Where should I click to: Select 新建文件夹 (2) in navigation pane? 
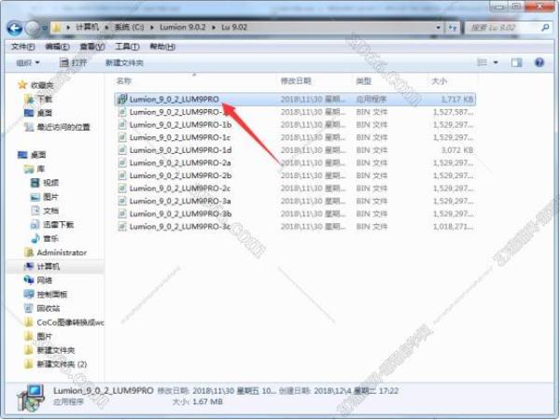[62, 364]
